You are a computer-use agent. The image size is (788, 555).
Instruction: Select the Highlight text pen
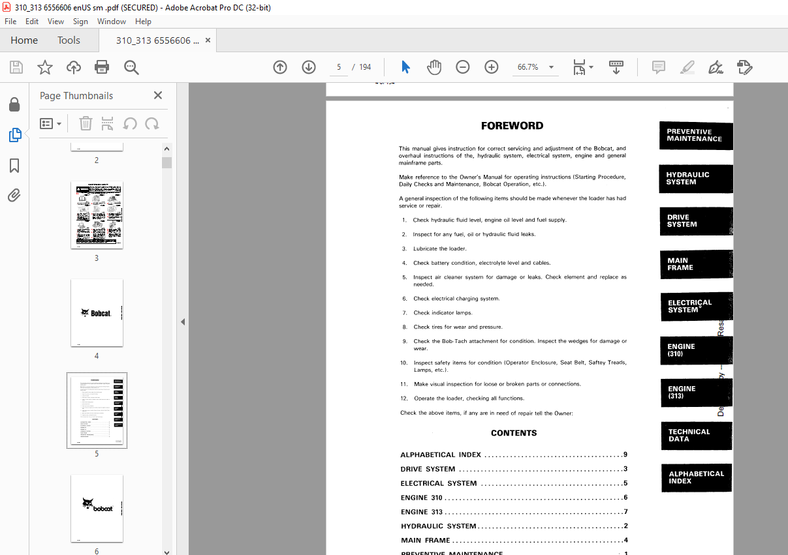687,67
